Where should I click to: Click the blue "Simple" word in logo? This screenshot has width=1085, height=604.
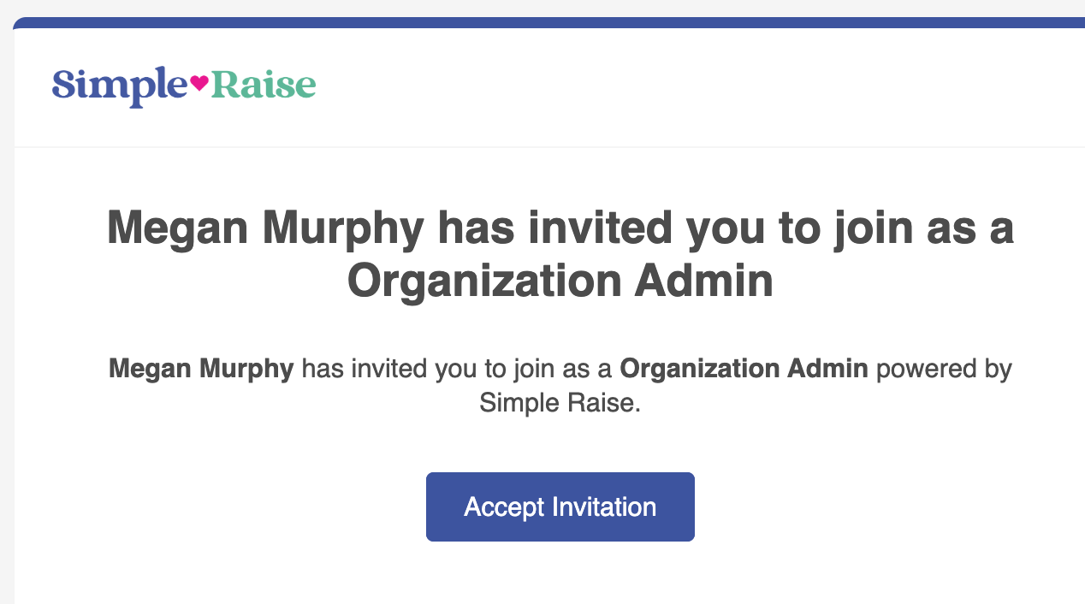point(119,86)
